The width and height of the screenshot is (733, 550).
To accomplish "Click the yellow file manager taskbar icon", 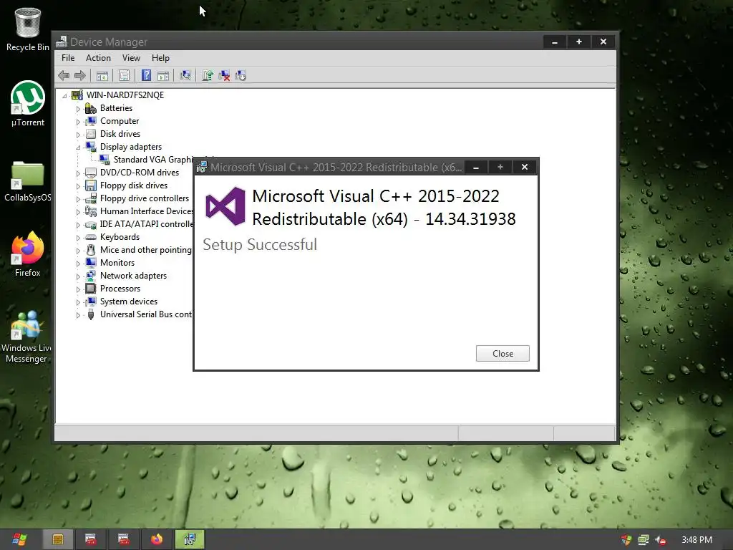I will pos(58,539).
